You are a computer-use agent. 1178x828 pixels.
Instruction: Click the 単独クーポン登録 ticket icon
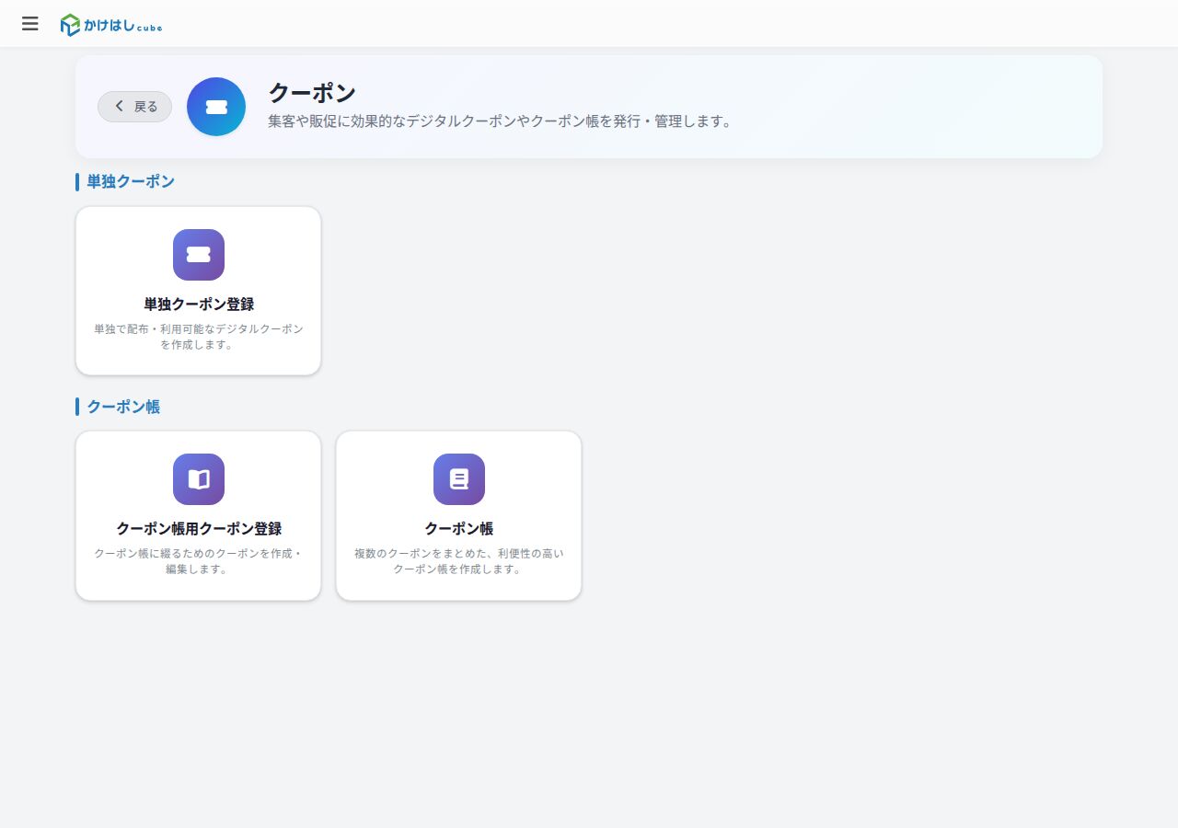(x=199, y=255)
